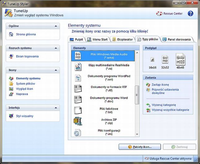Click the Zastąp ikonę link
This screenshot has width=200, height=164.
click(160, 85)
